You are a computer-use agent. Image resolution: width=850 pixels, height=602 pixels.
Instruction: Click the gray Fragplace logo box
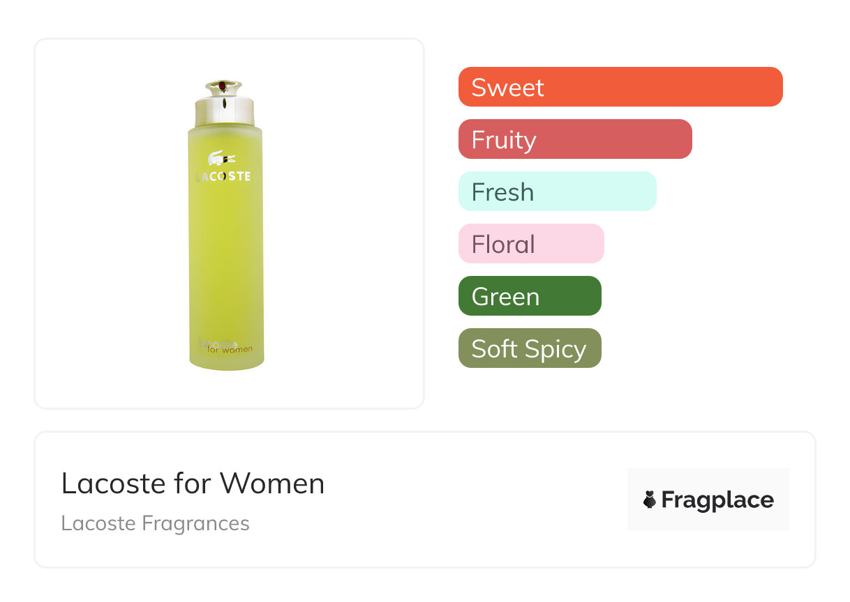click(x=708, y=481)
